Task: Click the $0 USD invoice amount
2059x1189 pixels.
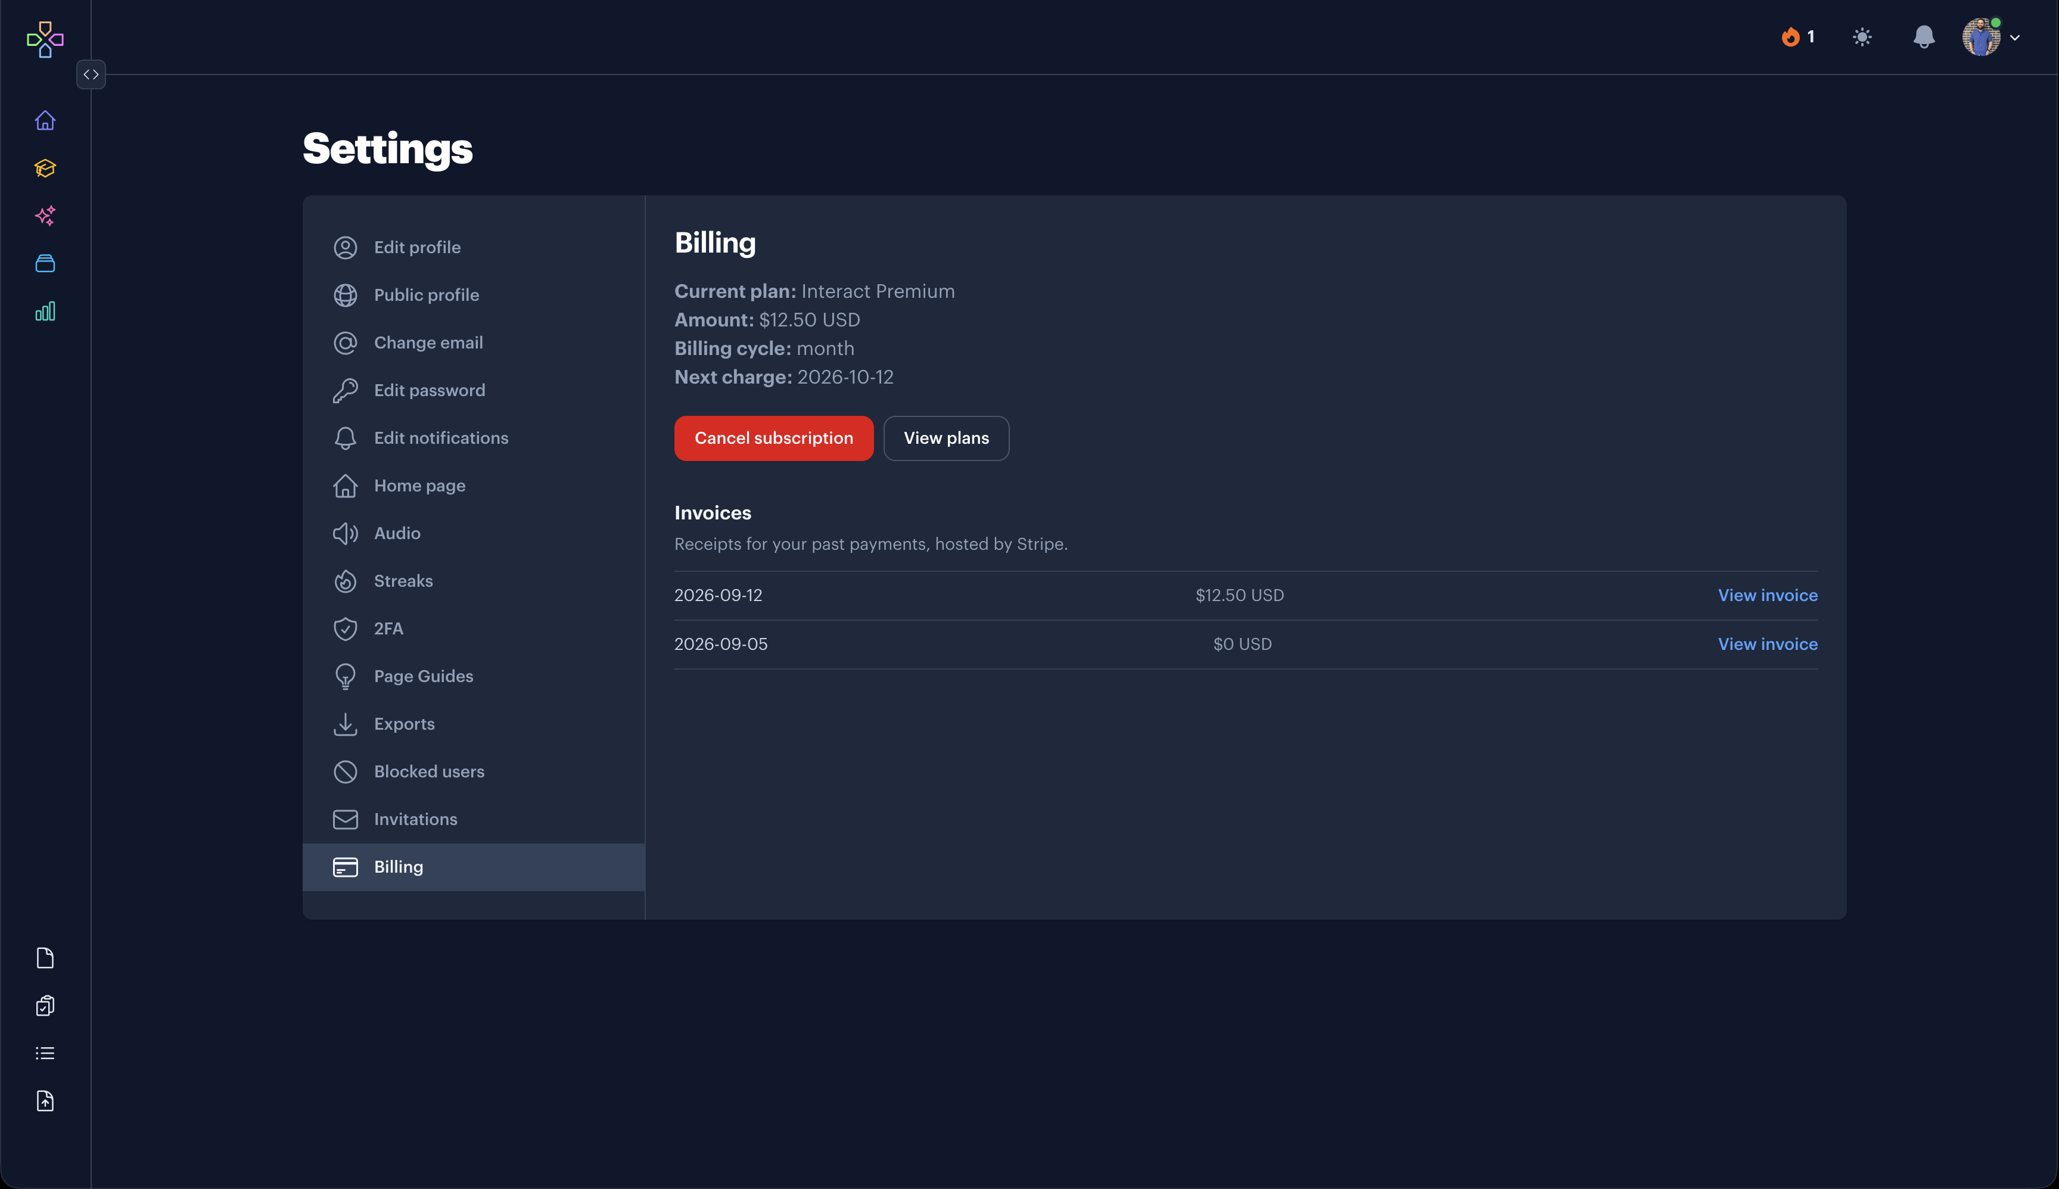Action: tap(1242, 645)
